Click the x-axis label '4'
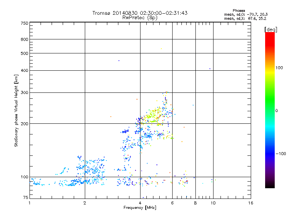This screenshot has height=221, width=295. tap(140, 203)
